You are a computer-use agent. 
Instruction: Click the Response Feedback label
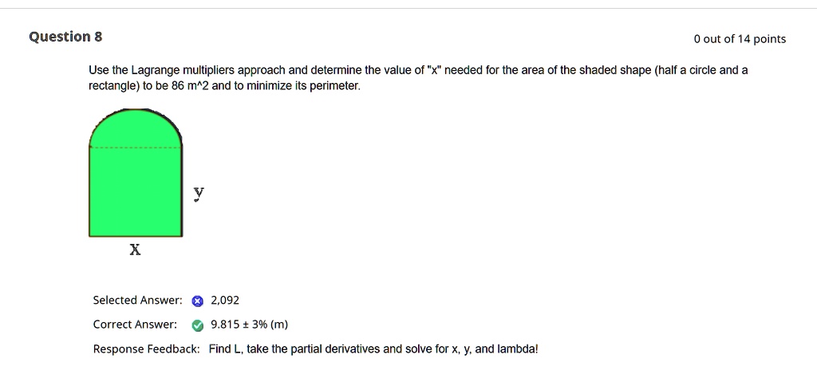pos(147,349)
